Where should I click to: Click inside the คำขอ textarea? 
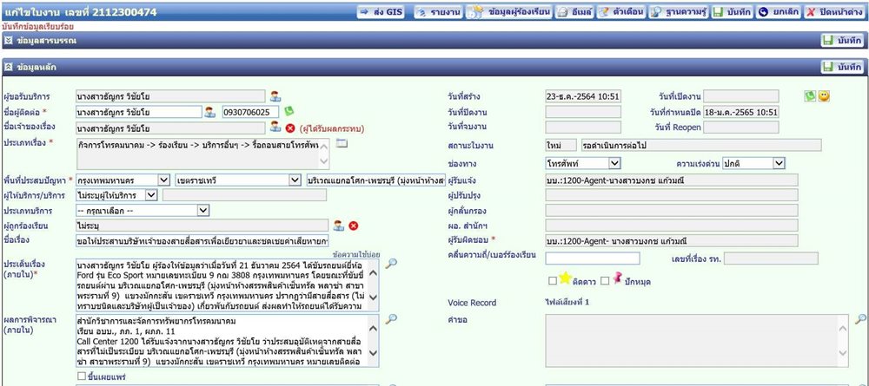click(x=691, y=341)
